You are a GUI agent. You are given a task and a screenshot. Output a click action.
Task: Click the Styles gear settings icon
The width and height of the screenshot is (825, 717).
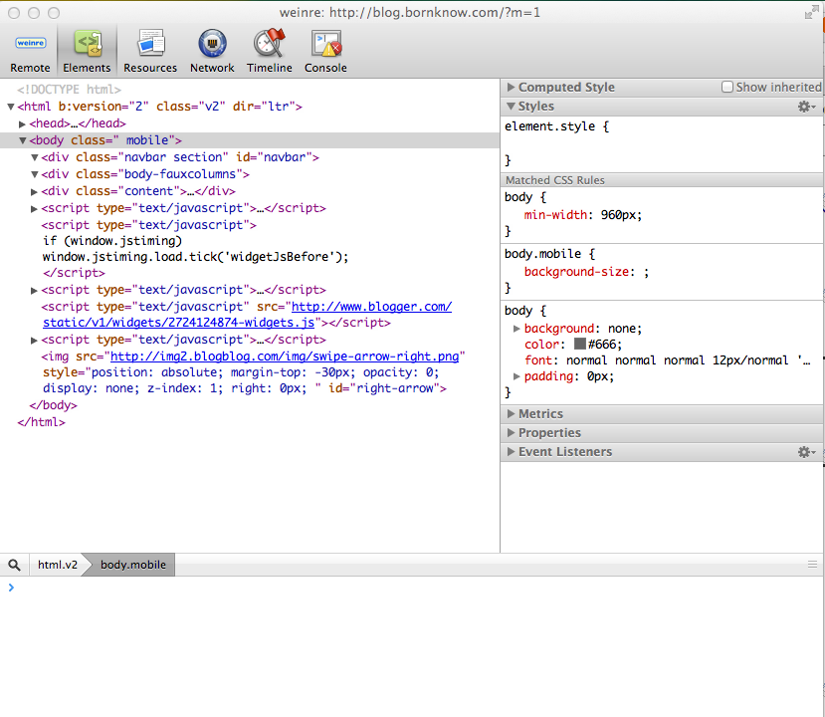click(805, 107)
